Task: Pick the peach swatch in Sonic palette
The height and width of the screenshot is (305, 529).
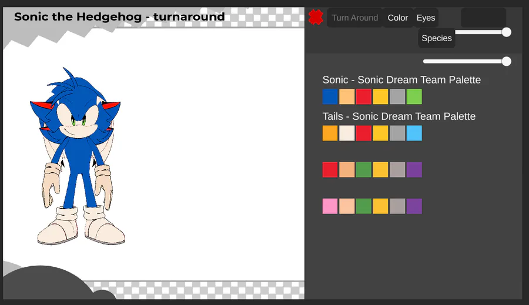Action: (347, 96)
